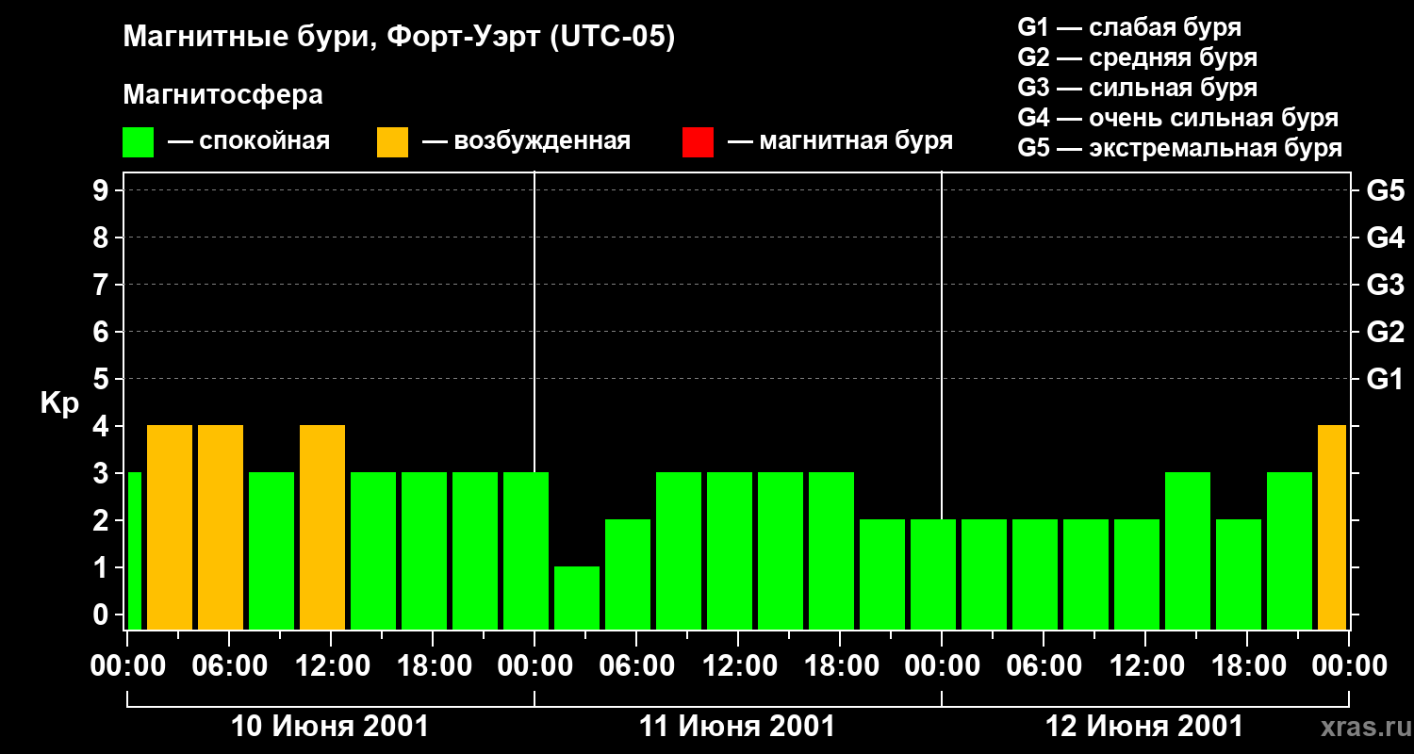1414x754 pixels.
Task: Click the 'G4 — очень сильная буря' legend line
Action: pos(1178,118)
